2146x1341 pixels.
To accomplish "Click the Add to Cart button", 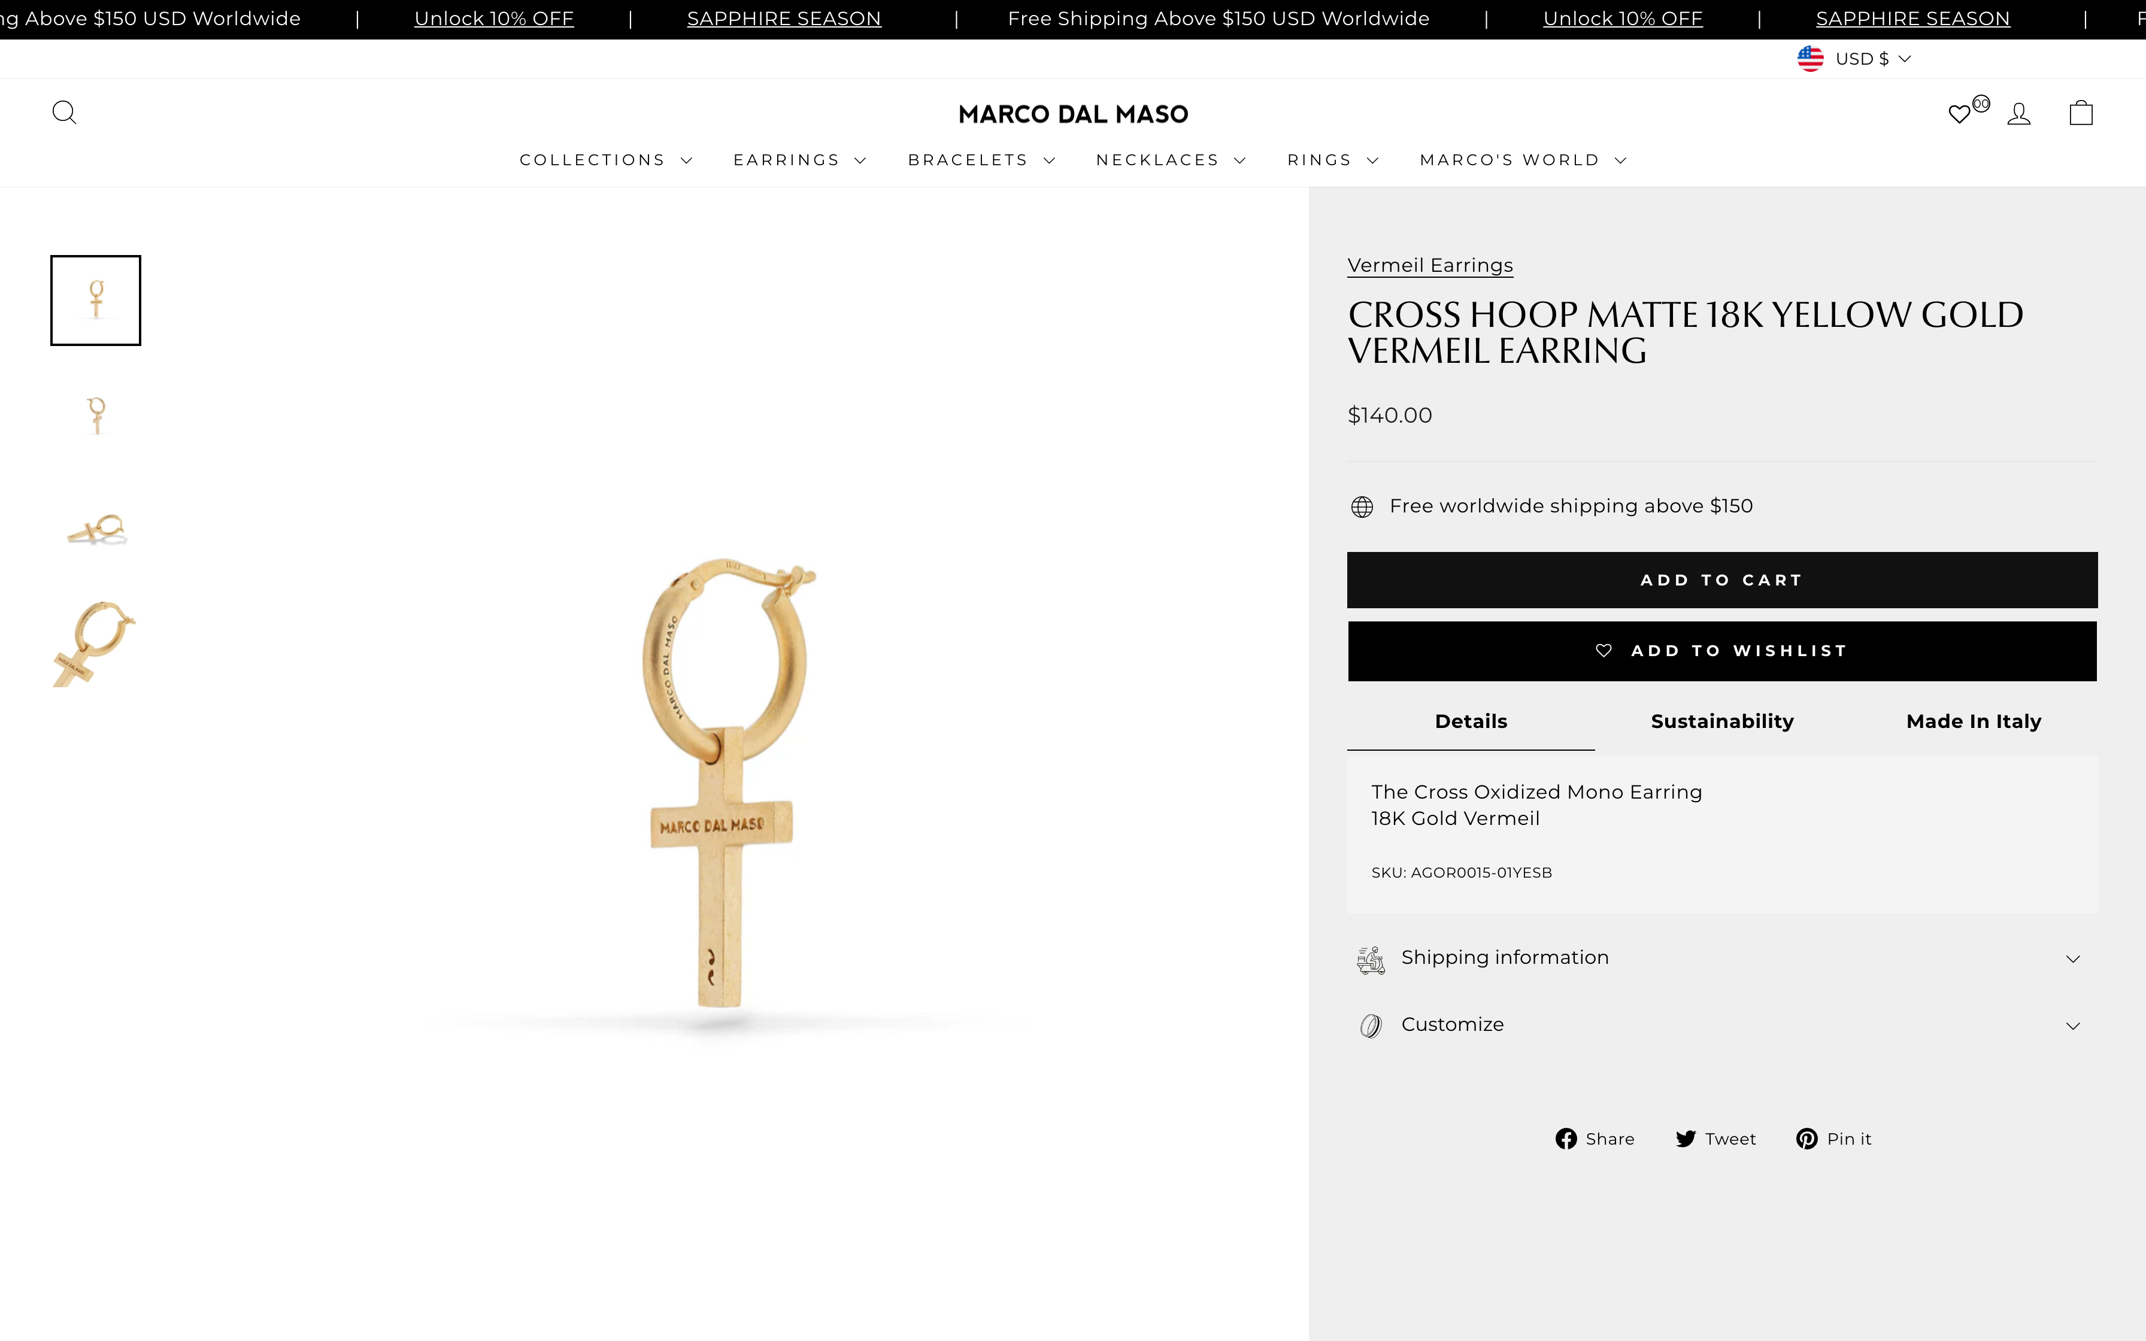I will (1721, 579).
